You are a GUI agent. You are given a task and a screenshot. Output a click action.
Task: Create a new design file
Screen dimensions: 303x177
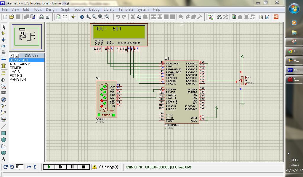pyautogui.click(x=5, y=17)
